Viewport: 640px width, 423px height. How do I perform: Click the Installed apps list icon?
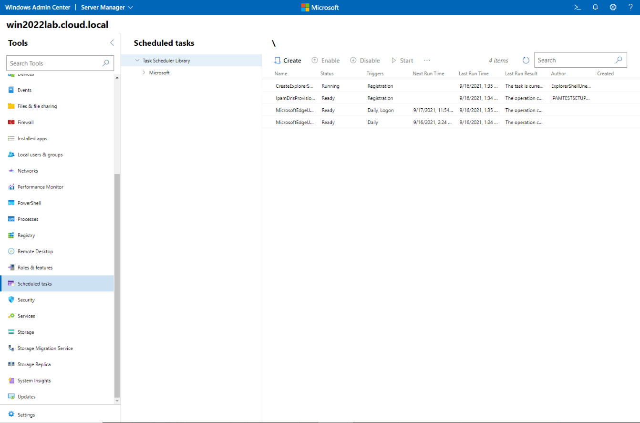[11, 139]
